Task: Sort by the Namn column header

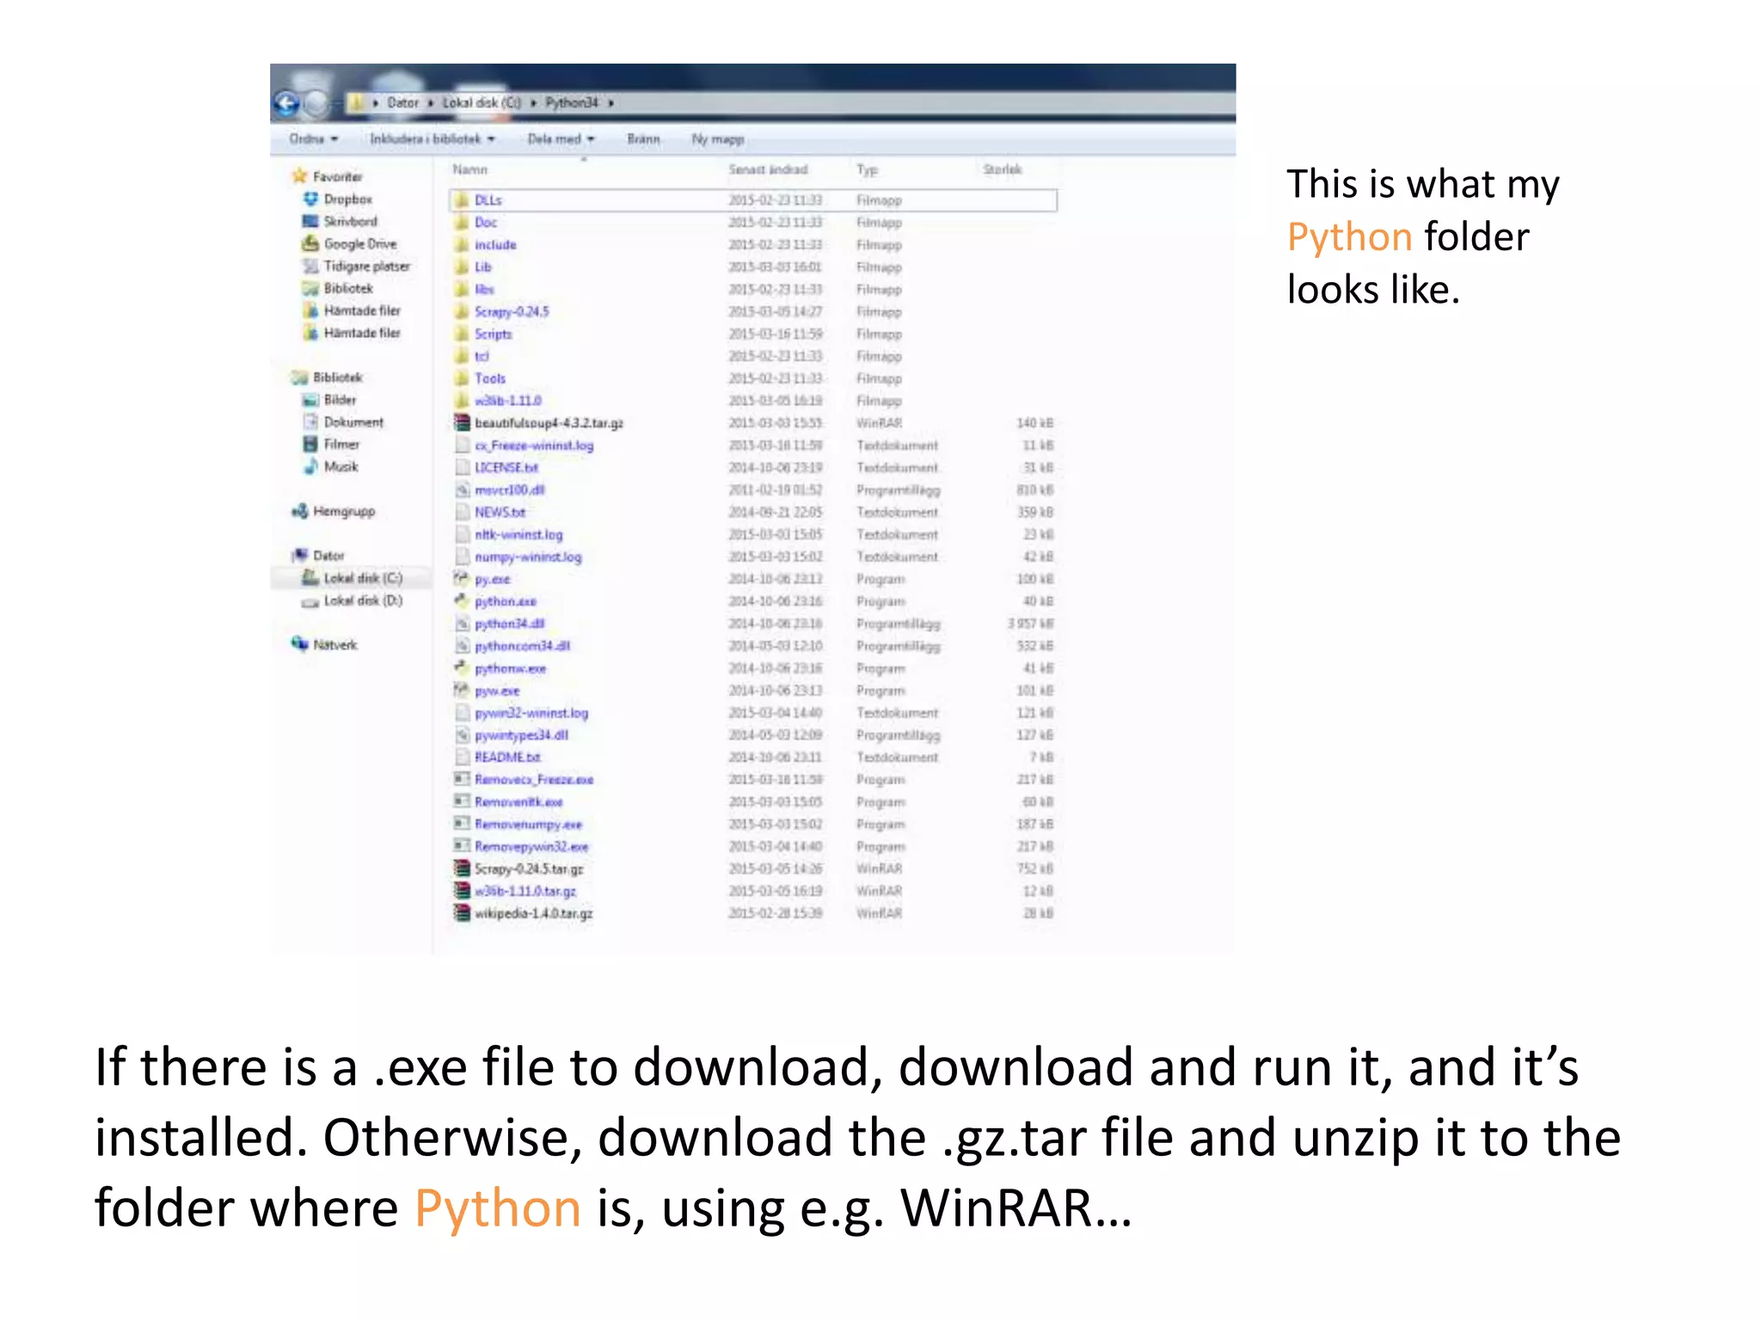Action: [469, 169]
